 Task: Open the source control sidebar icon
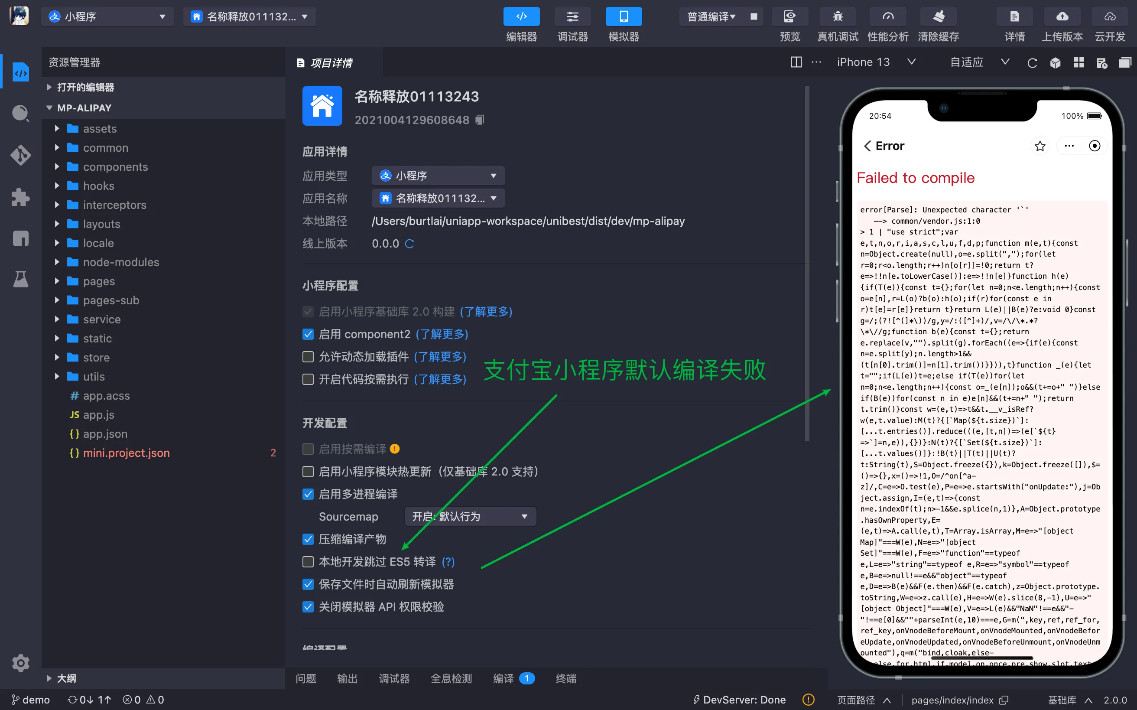20,156
